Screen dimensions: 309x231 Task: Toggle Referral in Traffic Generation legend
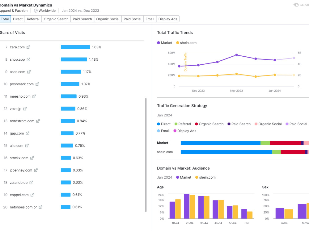[183, 124]
